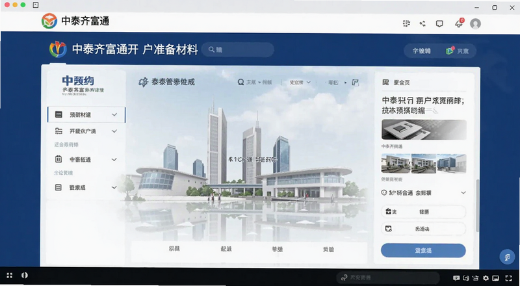The width and height of the screenshot is (520, 286).
Task: Toggle the half-circle contrast icon in bottom bar
Action: 25,276
